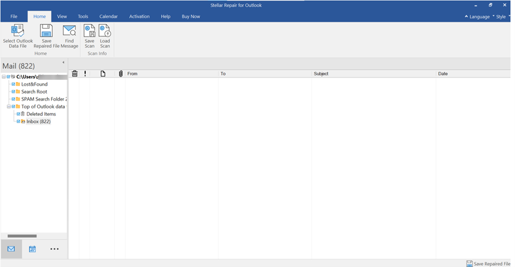The image size is (515, 267).
Task: Click the Buy Now tab
Action: (x=191, y=17)
